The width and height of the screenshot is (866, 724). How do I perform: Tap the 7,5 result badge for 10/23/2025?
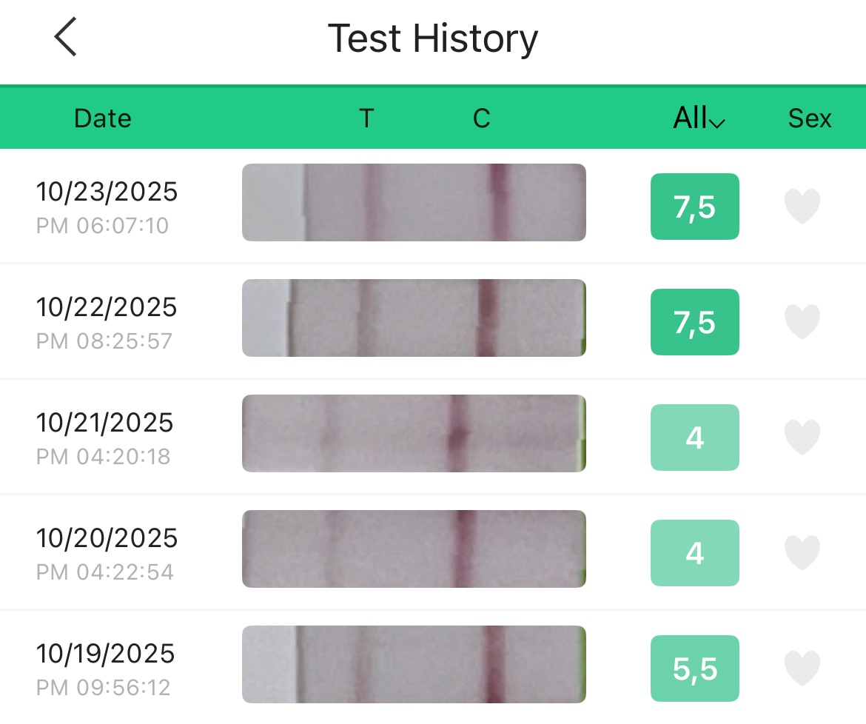[x=694, y=207]
